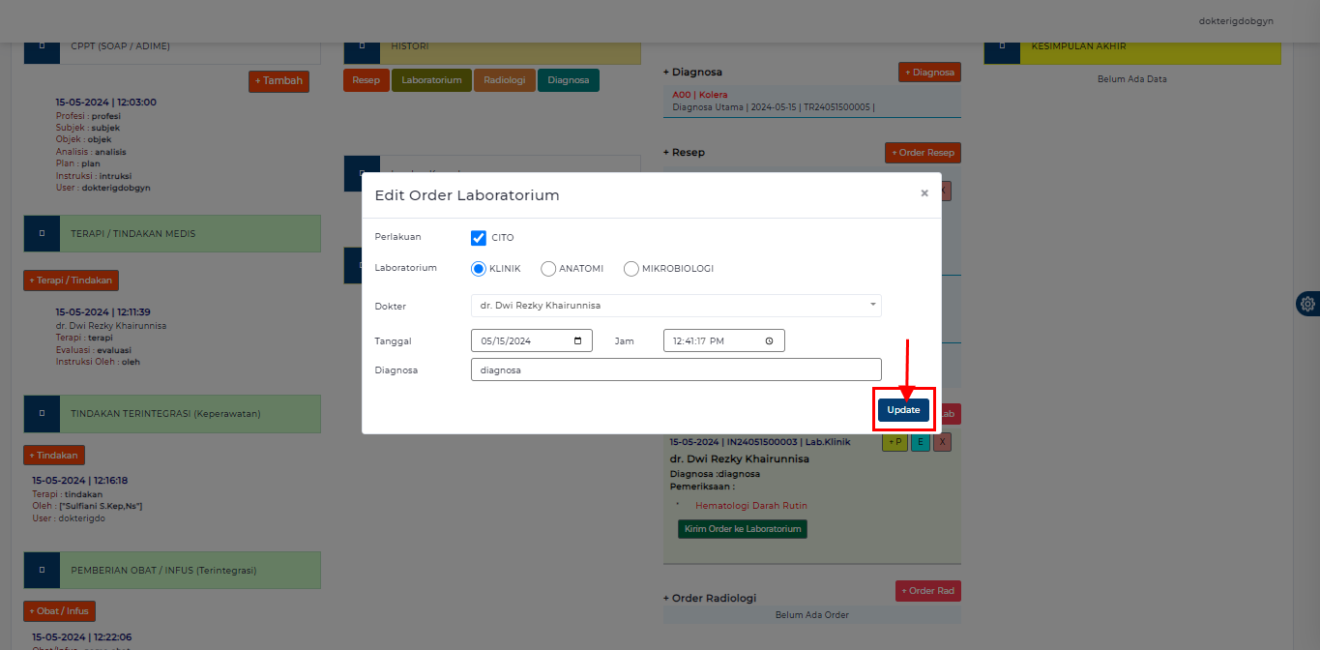
Task: Click the + Order Resep button
Action: click(x=923, y=153)
